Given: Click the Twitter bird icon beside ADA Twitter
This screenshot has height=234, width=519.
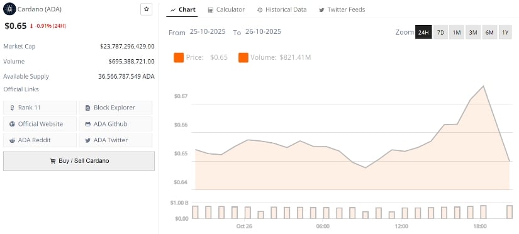Looking at the screenshot, I should pos(87,140).
